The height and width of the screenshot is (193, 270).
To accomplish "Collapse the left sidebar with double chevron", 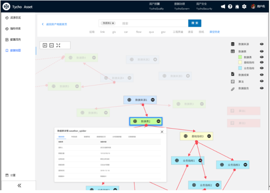I will (19, 185).
